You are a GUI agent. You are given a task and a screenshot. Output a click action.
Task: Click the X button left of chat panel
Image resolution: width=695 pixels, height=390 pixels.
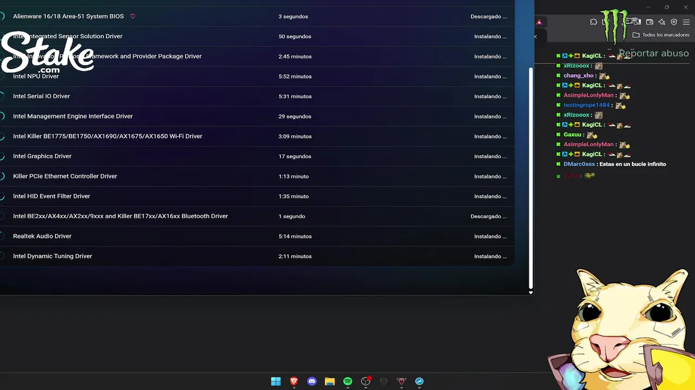click(x=535, y=37)
